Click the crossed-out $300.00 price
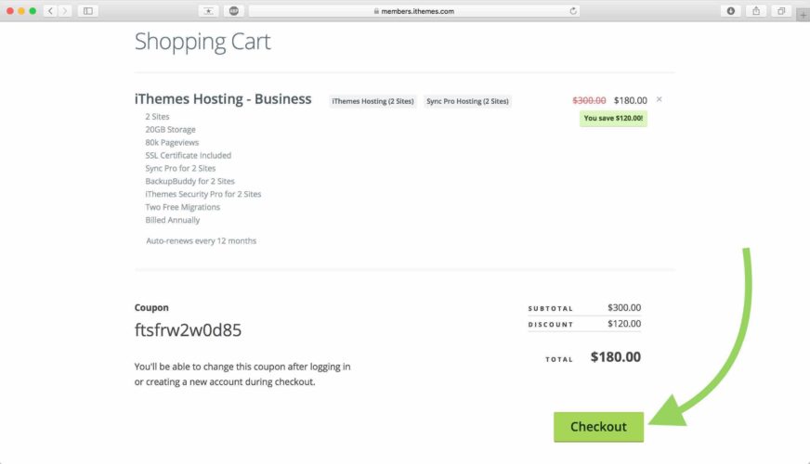This screenshot has width=810, height=464. tap(589, 100)
